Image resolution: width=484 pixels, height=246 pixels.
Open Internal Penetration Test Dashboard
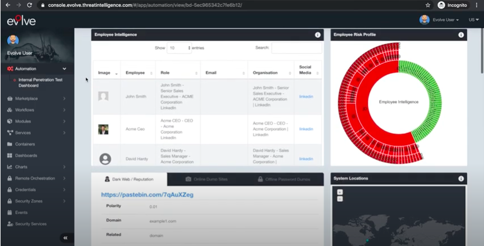tap(40, 83)
